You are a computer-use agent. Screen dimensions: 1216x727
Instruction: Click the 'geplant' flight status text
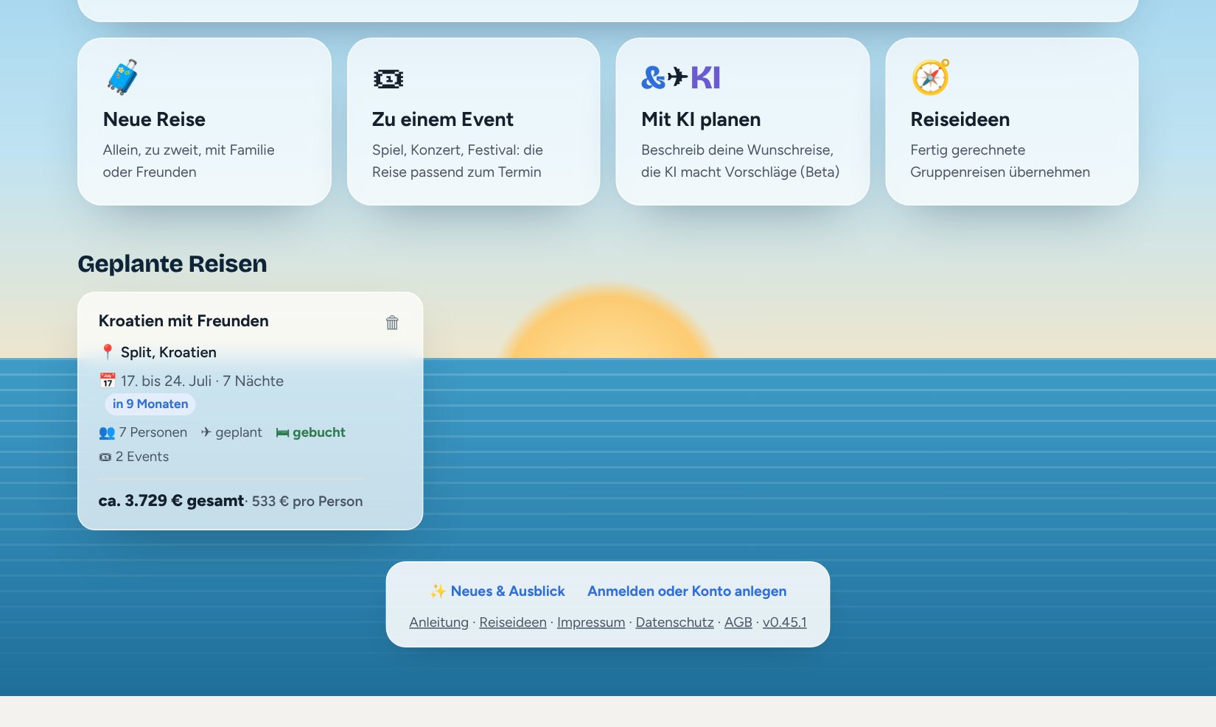click(x=239, y=432)
